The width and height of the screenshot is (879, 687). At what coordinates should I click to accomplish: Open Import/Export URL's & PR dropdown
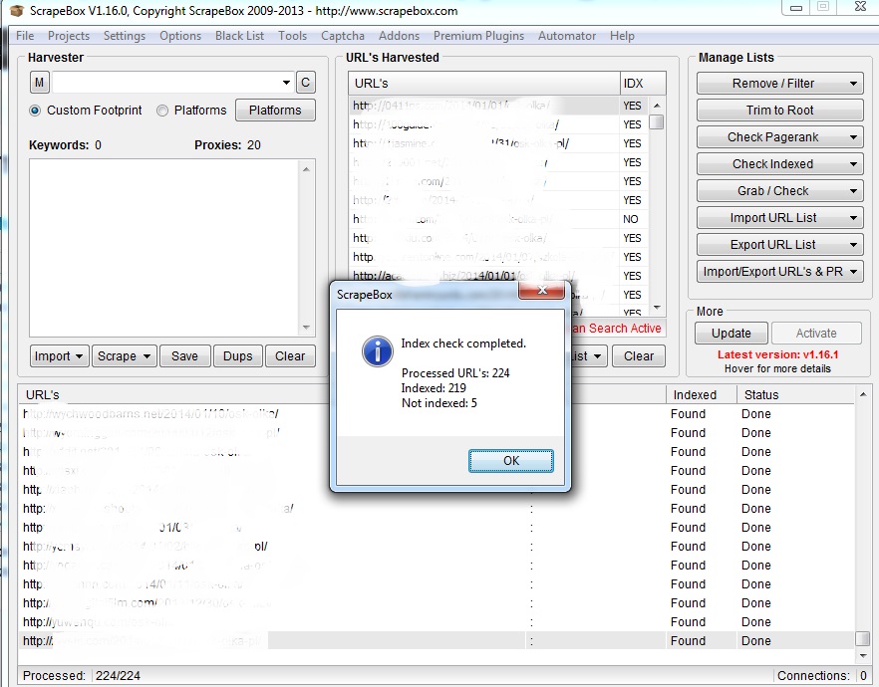(x=779, y=272)
